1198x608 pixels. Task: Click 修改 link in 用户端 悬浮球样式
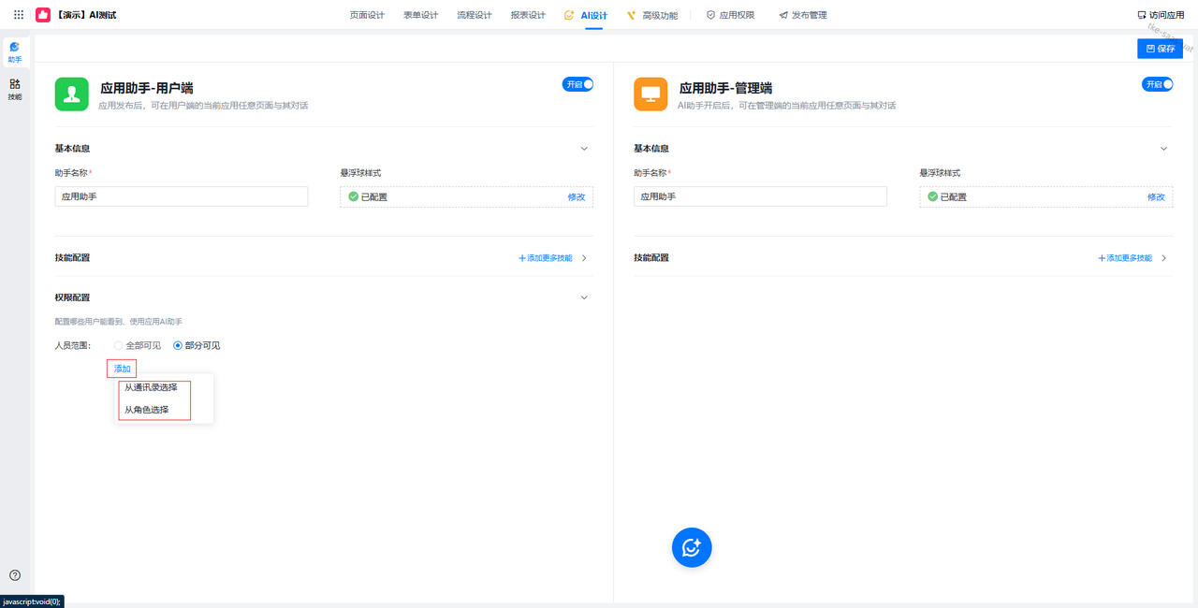[x=576, y=197]
